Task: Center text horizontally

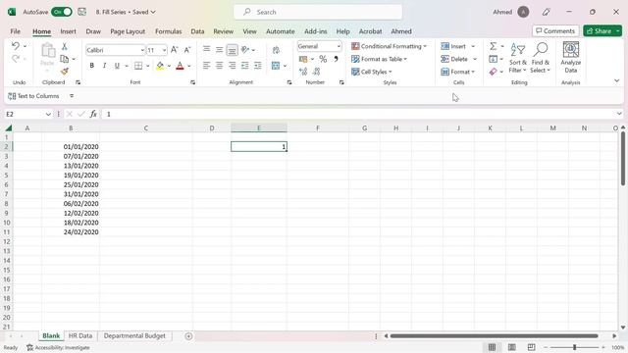Action: pos(219,66)
